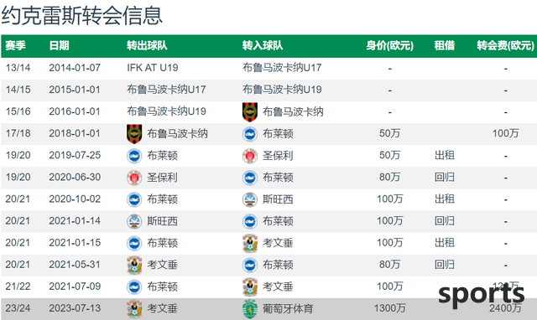The width and height of the screenshot is (537, 320).
Task: Click Brighton logo in 2021-07-09 row
Action: pyautogui.click(x=134, y=286)
